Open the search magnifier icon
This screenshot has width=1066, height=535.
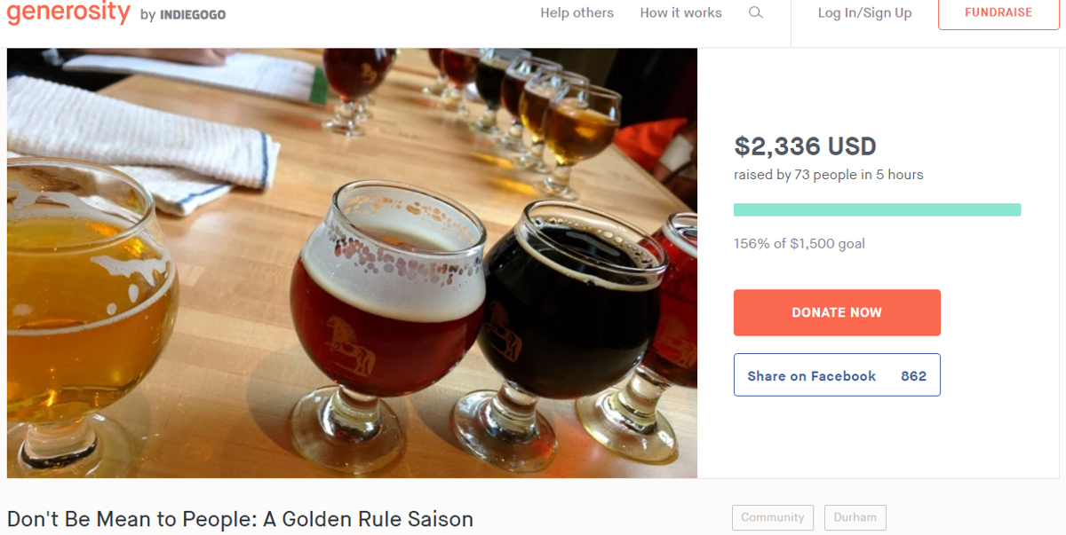[x=756, y=12]
